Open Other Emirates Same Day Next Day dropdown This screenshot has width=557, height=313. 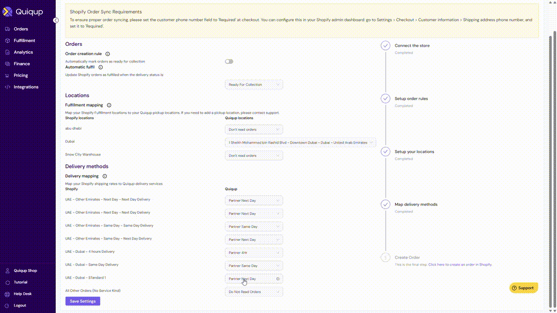tap(254, 239)
